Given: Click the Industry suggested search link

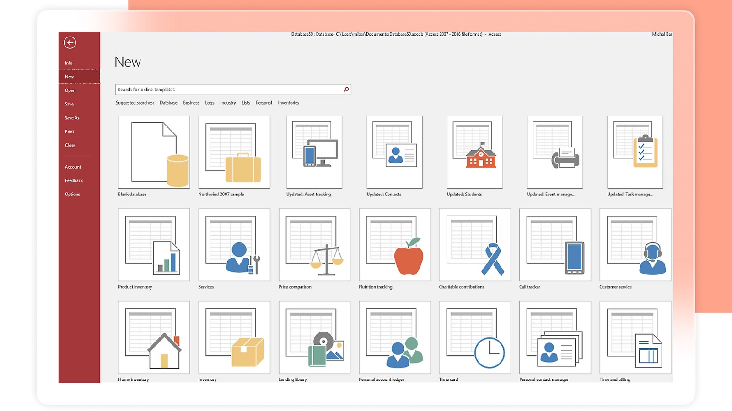Looking at the screenshot, I should pos(228,103).
